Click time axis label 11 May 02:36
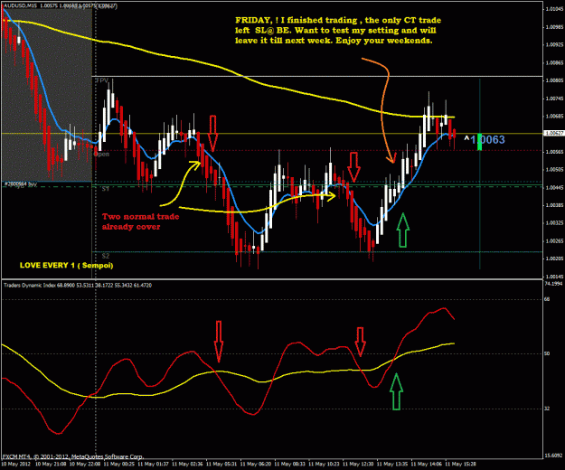Screen dimensions: 565x470 click(187, 464)
